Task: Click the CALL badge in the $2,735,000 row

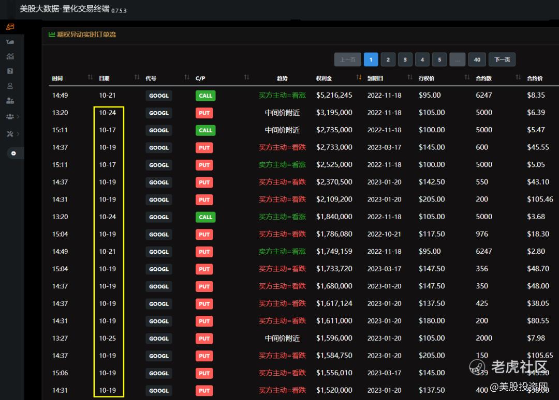Action: tap(205, 130)
